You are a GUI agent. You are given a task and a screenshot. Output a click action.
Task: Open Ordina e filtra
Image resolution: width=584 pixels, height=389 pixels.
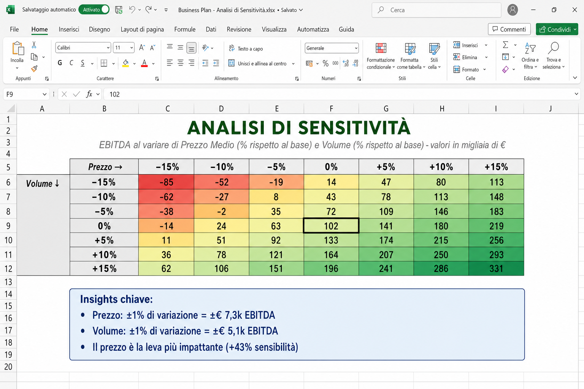pos(530,55)
